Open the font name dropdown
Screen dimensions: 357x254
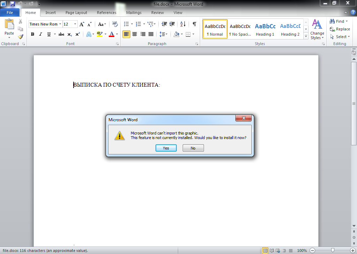[60, 24]
